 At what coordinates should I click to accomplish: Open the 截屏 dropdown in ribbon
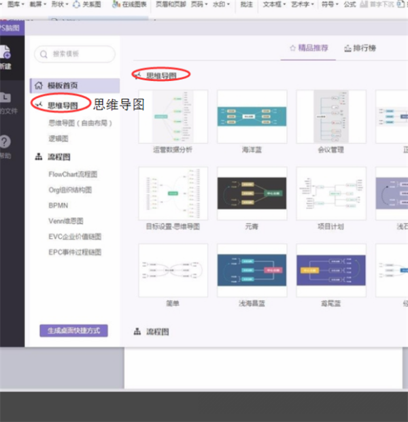pos(37,4)
